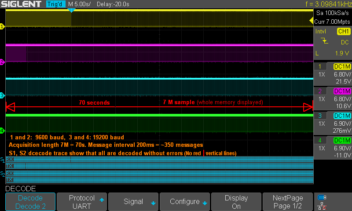
Task: Click the S2 decode label
Action: coord(3,174)
